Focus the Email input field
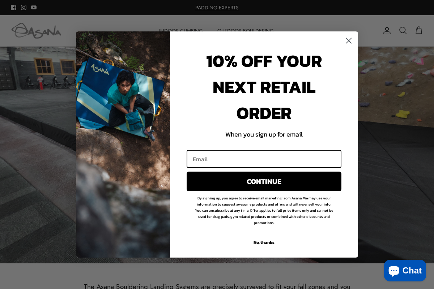This screenshot has width=434, height=289. [264, 159]
